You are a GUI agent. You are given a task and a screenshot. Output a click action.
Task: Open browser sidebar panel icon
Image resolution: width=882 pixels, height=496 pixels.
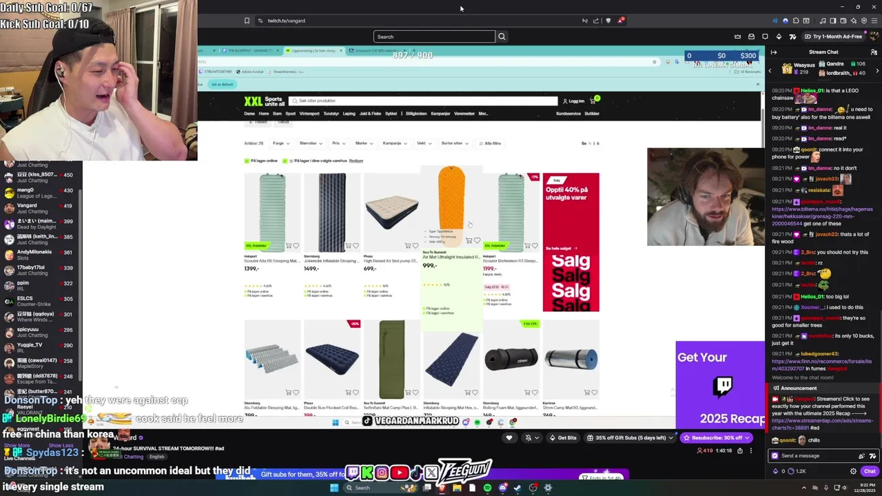click(832, 21)
